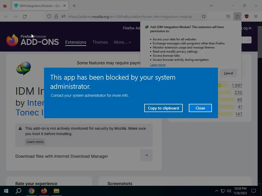Open tracking protection shield icon
Image resolution: width=262 pixels, height=196 pixels.
[x=49, y=17]
